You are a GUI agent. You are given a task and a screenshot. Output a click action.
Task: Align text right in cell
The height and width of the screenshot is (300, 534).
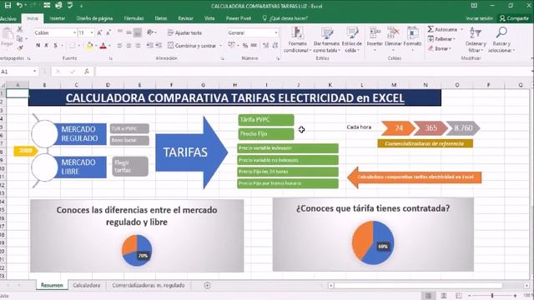[138, 45]
